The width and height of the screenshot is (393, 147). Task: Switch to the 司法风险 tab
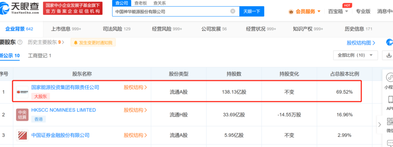pos(116,29)
